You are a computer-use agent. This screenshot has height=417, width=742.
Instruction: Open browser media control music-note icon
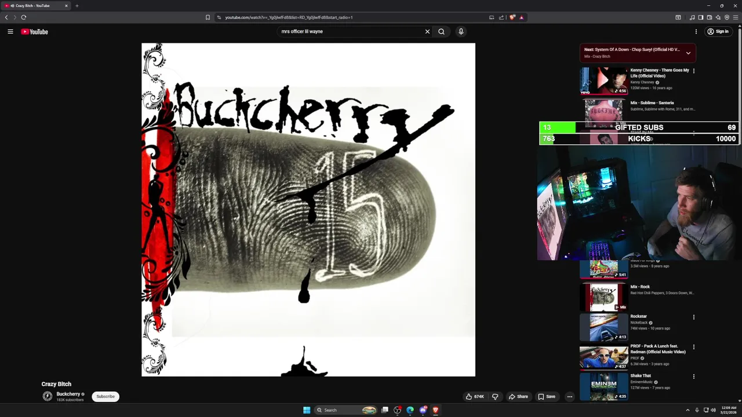click(x=692, y=17)
